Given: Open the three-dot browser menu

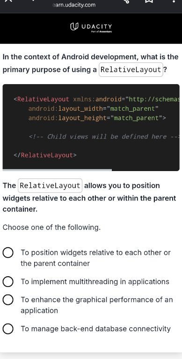Looking at the screenshot, I should (x=174, y=1).
